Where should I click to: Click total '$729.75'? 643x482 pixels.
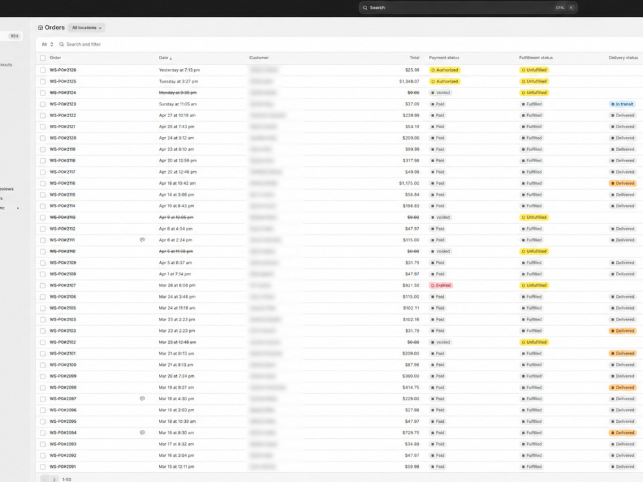point(411,432)
